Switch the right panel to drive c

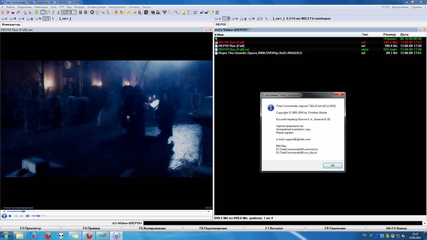point(218,19)
